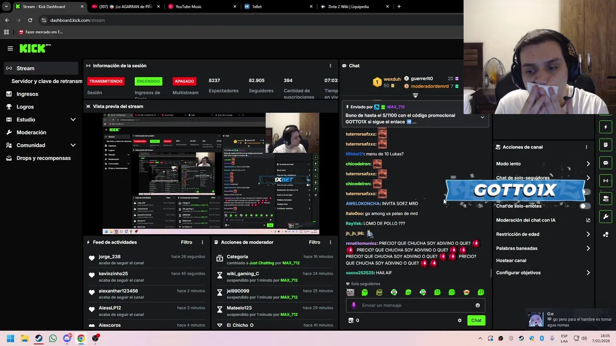Image resolution: width=616 pixels, height=346 pixels.
Task: Open Filtro in Feed de actividades
Action: [x=186, y=242]
